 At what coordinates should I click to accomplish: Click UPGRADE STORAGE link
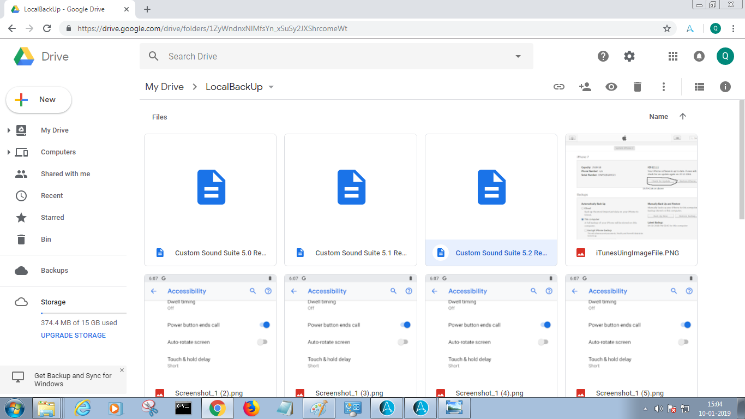[x=73, y=336]
